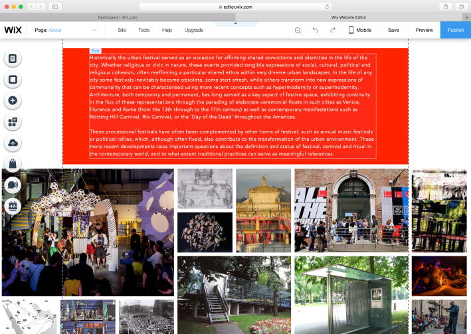Screen dimensions: 471x334
Task: Open the Menus & Pages panel
Action: click(x=13, y=58)
